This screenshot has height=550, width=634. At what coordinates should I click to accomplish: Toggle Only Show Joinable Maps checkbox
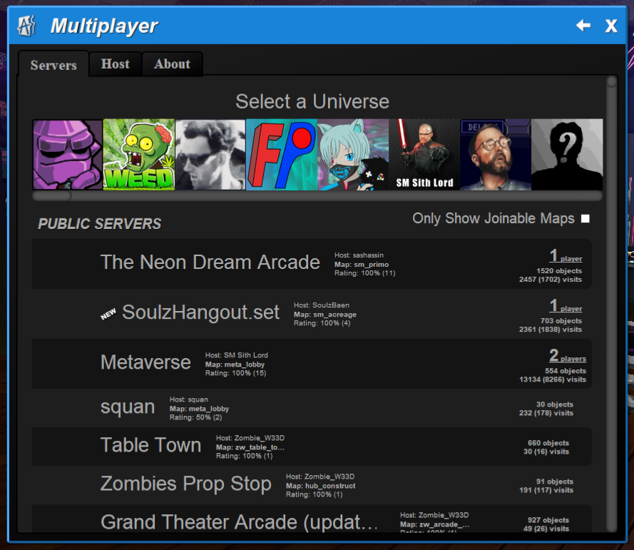tap(585, 219)
